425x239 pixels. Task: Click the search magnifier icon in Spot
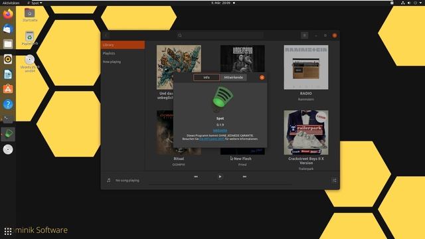pyautogui.click(x=180, y=35)
